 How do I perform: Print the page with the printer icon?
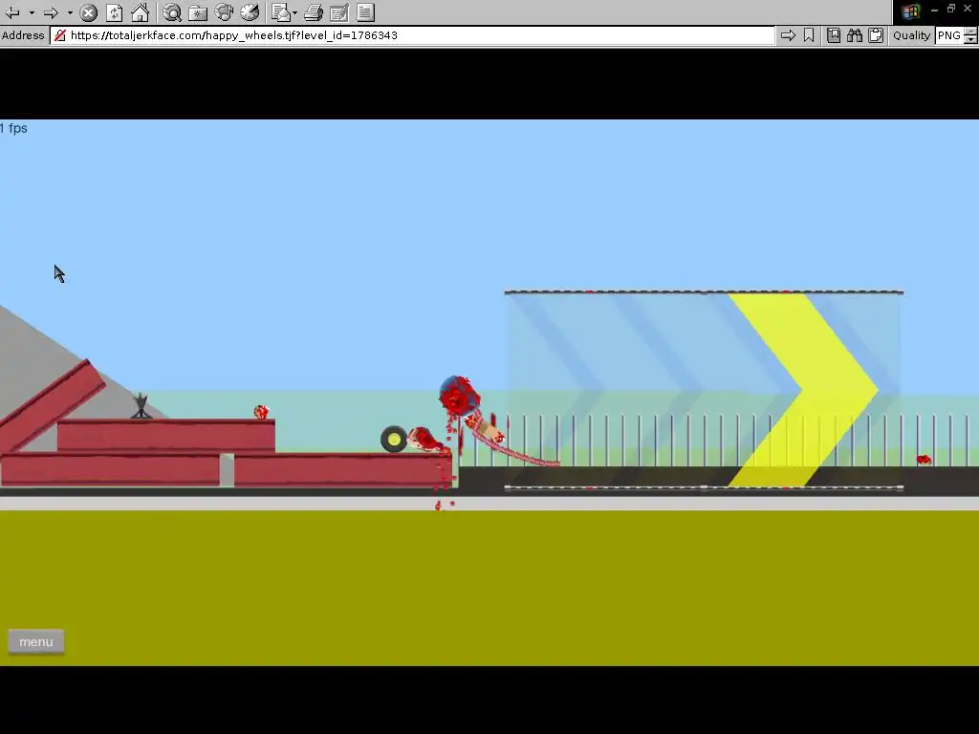point(314,12)
